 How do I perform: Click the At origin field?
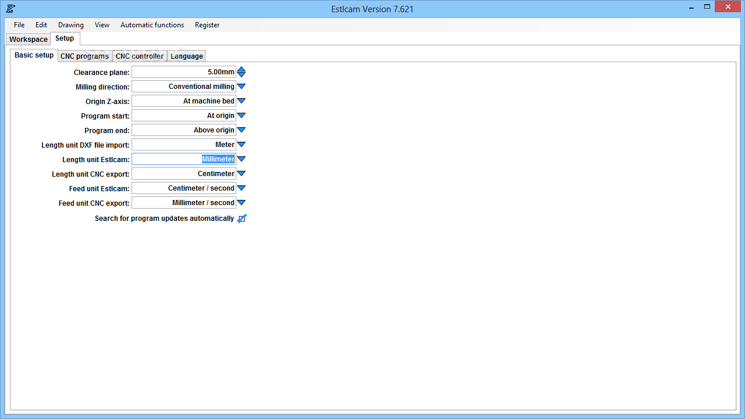[x=184, y=116]
